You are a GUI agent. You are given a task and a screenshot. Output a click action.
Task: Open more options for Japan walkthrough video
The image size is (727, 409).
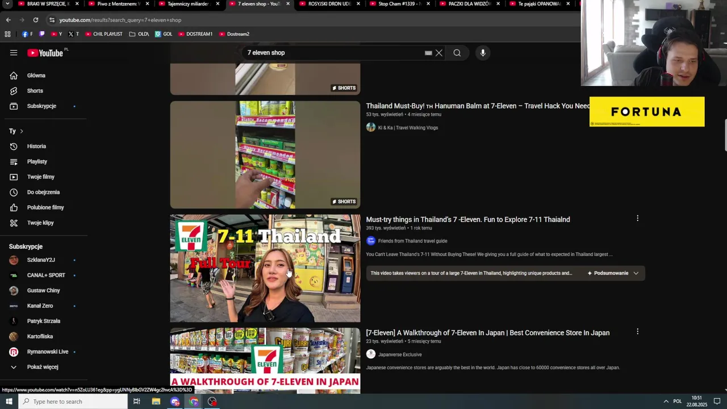point(637,332)
